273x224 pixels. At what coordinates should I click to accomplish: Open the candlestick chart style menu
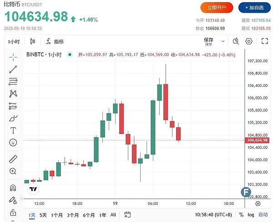coord(32,41)
